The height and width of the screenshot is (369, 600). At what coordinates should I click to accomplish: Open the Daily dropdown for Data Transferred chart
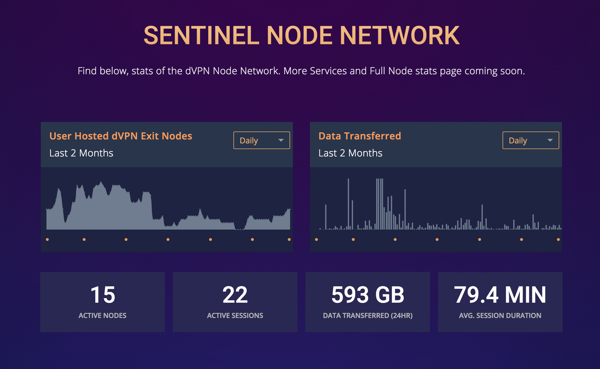pos(530,140)
